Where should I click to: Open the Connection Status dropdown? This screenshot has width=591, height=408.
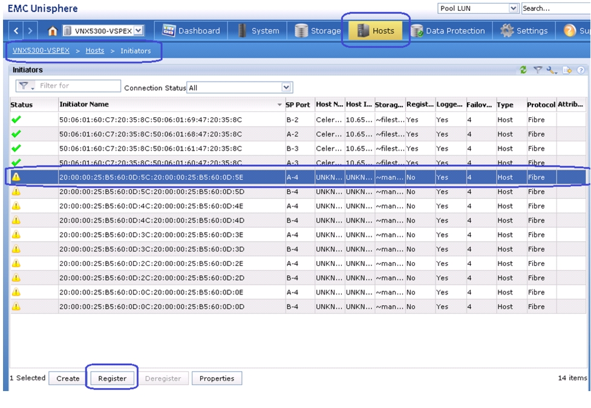point(240,88)
